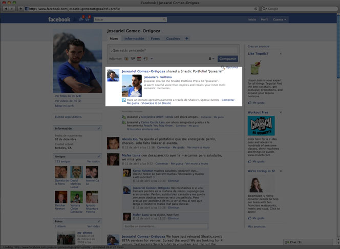Edit the Información box with pencil icon
The image size is (340, 249).
99,129
